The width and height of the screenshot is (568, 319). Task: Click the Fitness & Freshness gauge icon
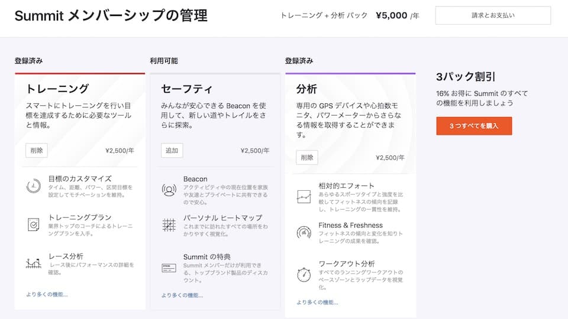[x=304, y=232]
